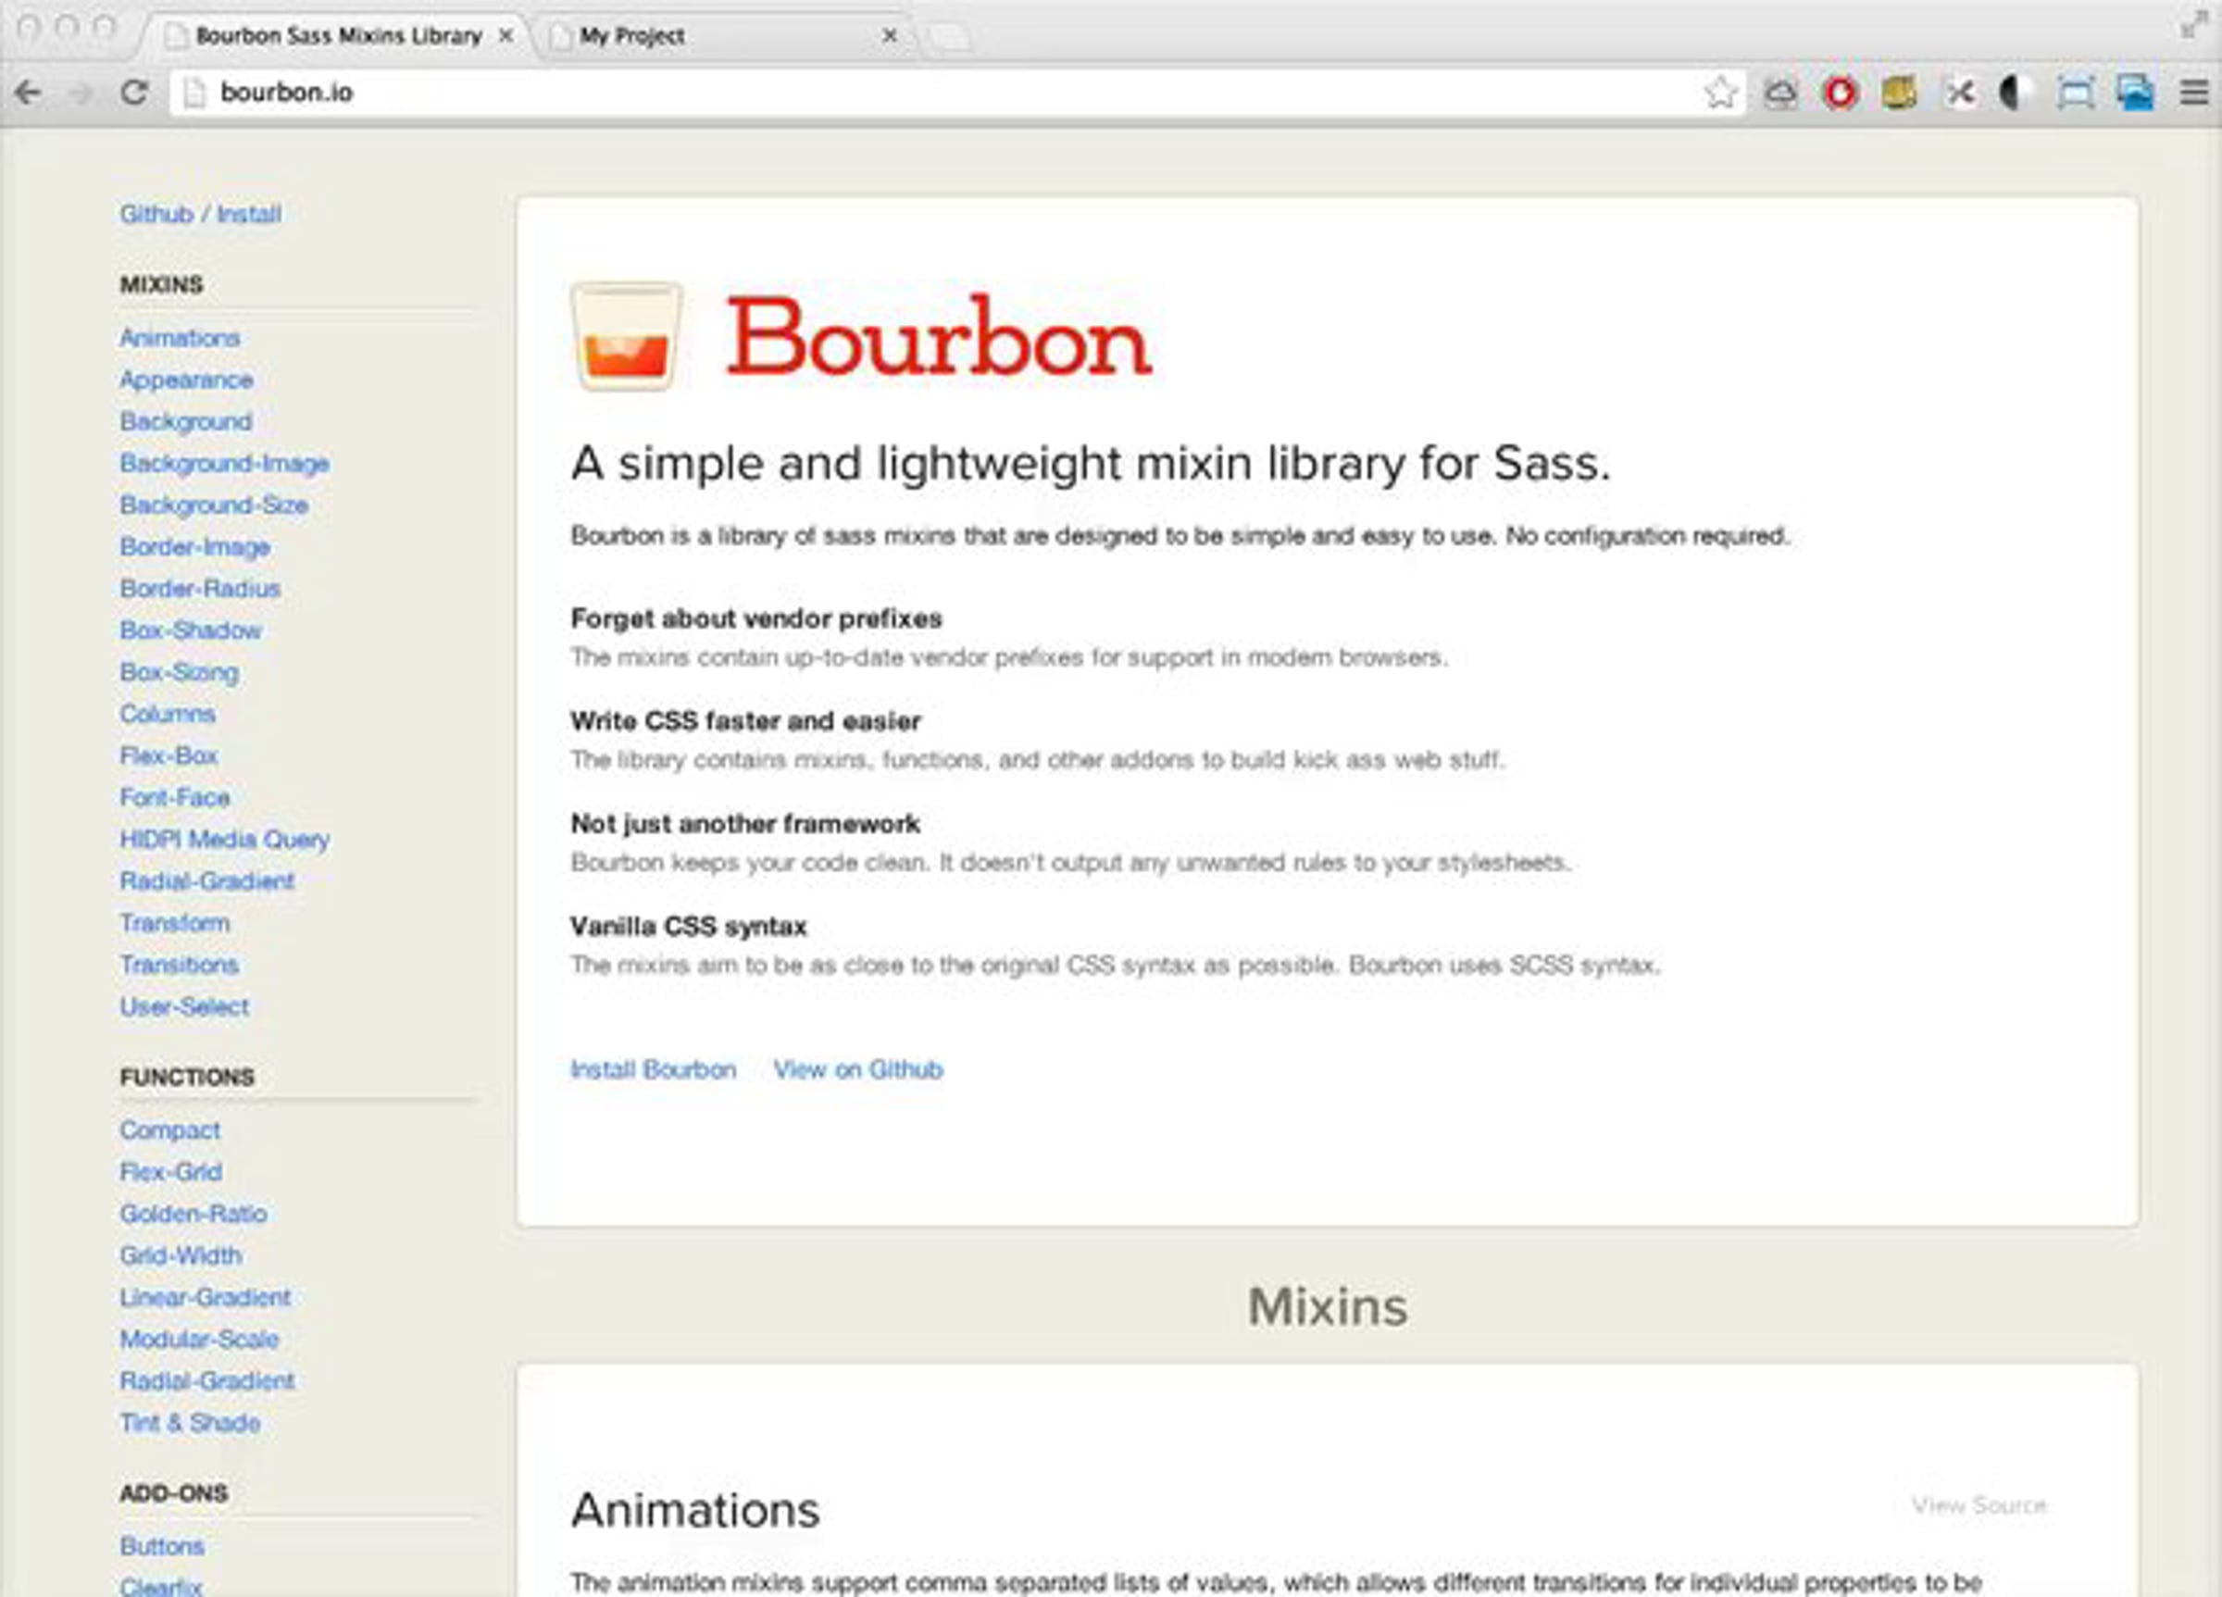Open the Linear-Gradient function link

(x=206, y=1297)
